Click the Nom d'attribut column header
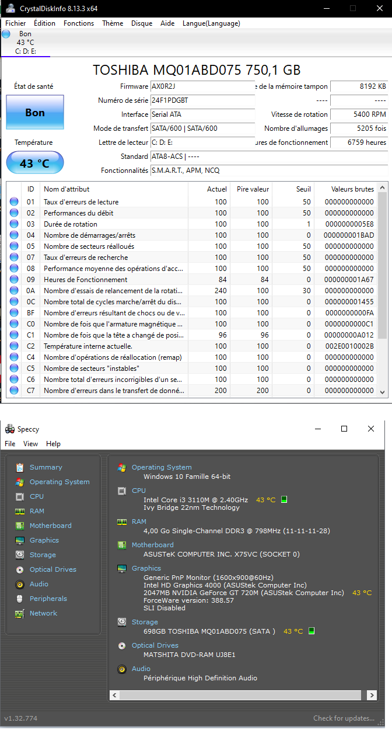 114,189
